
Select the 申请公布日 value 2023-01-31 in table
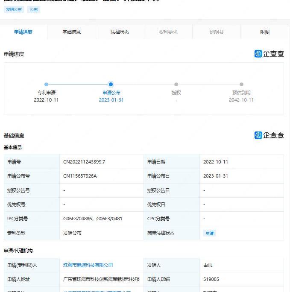216,176
